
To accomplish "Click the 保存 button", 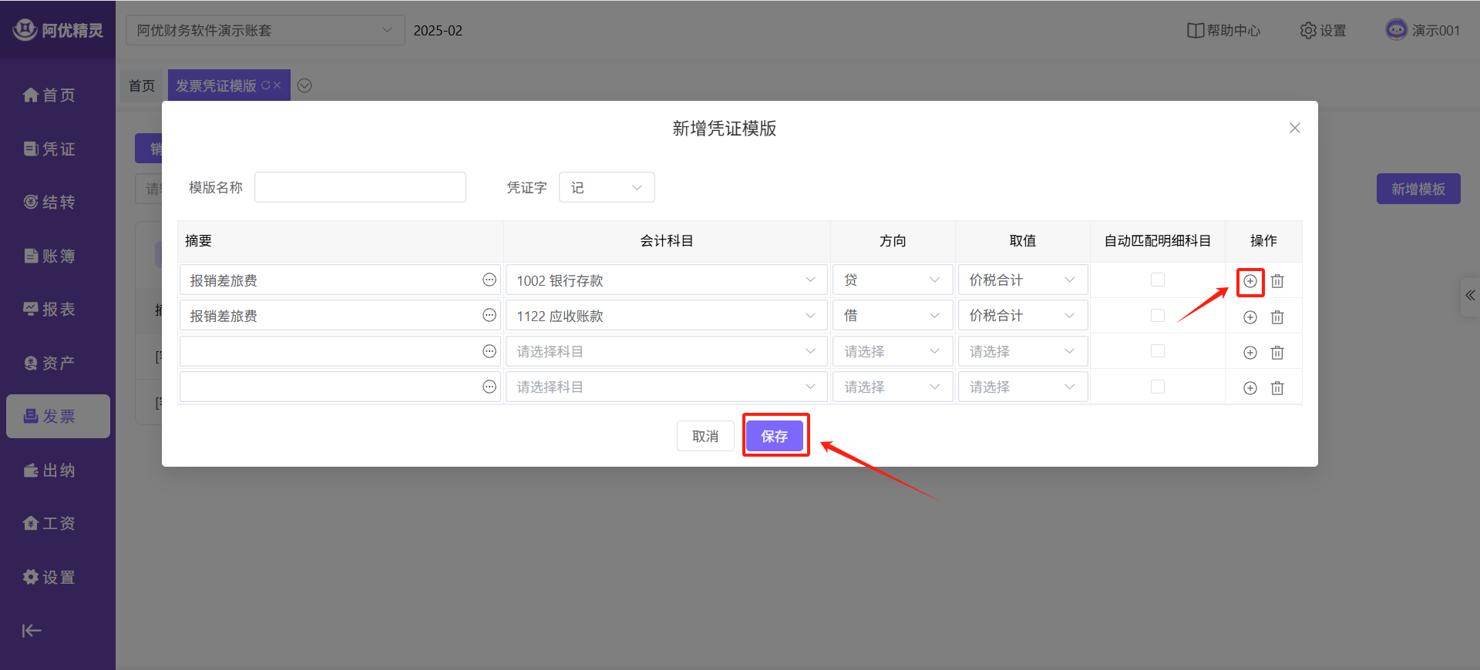I will coord(775,436).
